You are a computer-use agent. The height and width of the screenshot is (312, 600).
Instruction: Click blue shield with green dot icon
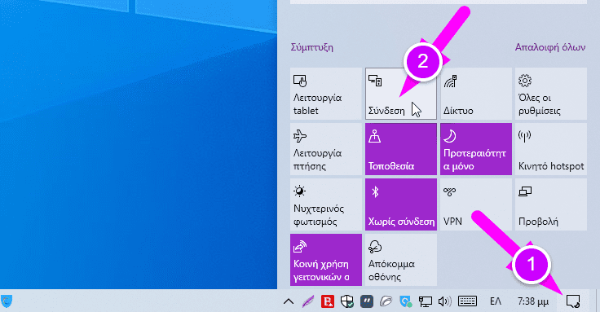pos(406,301)
